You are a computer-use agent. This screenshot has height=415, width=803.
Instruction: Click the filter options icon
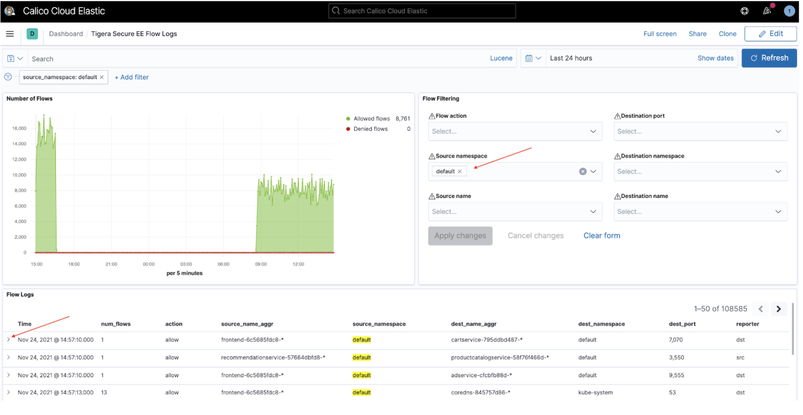pos(8,77)
